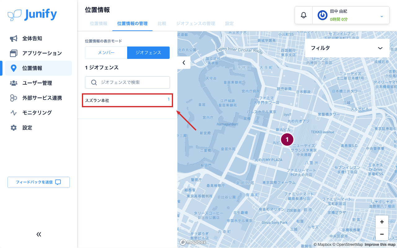This screenshot has width=397, height=248.
Task: Open 設定 in left sidebar
Action: 38,128
